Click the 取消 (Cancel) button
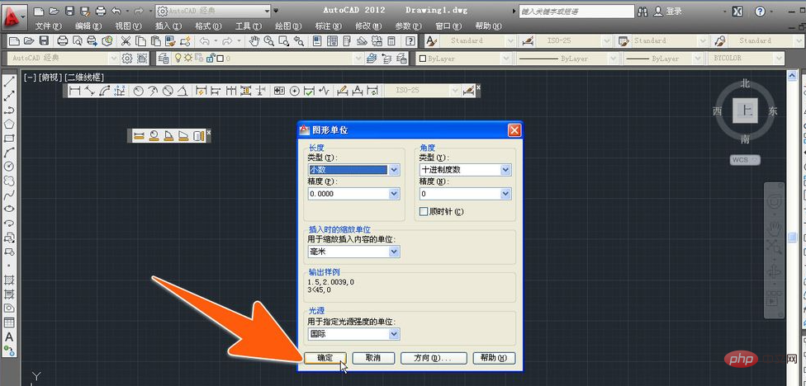This screenshot has width=806, height=386. [x=372, y=358]
